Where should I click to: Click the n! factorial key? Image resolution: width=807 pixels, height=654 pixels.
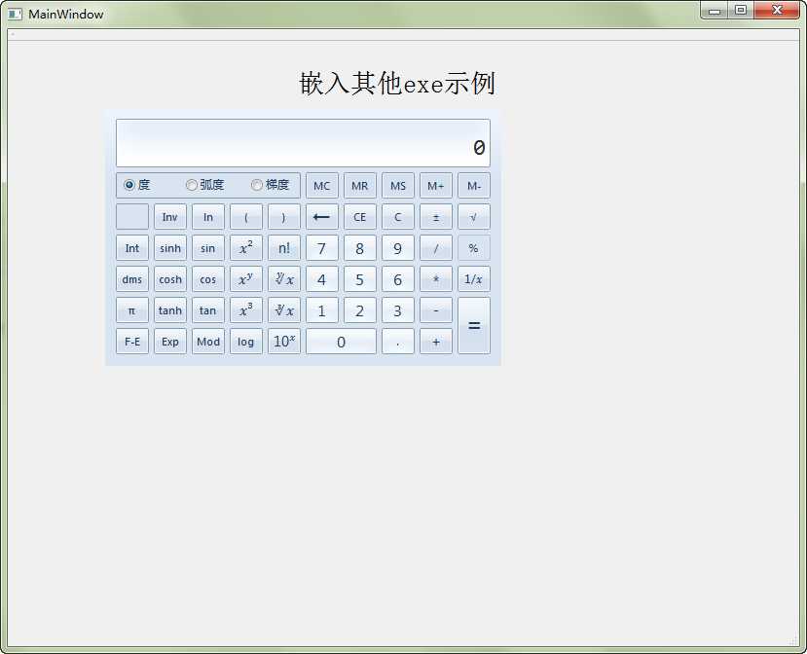(x=284, y=248)
